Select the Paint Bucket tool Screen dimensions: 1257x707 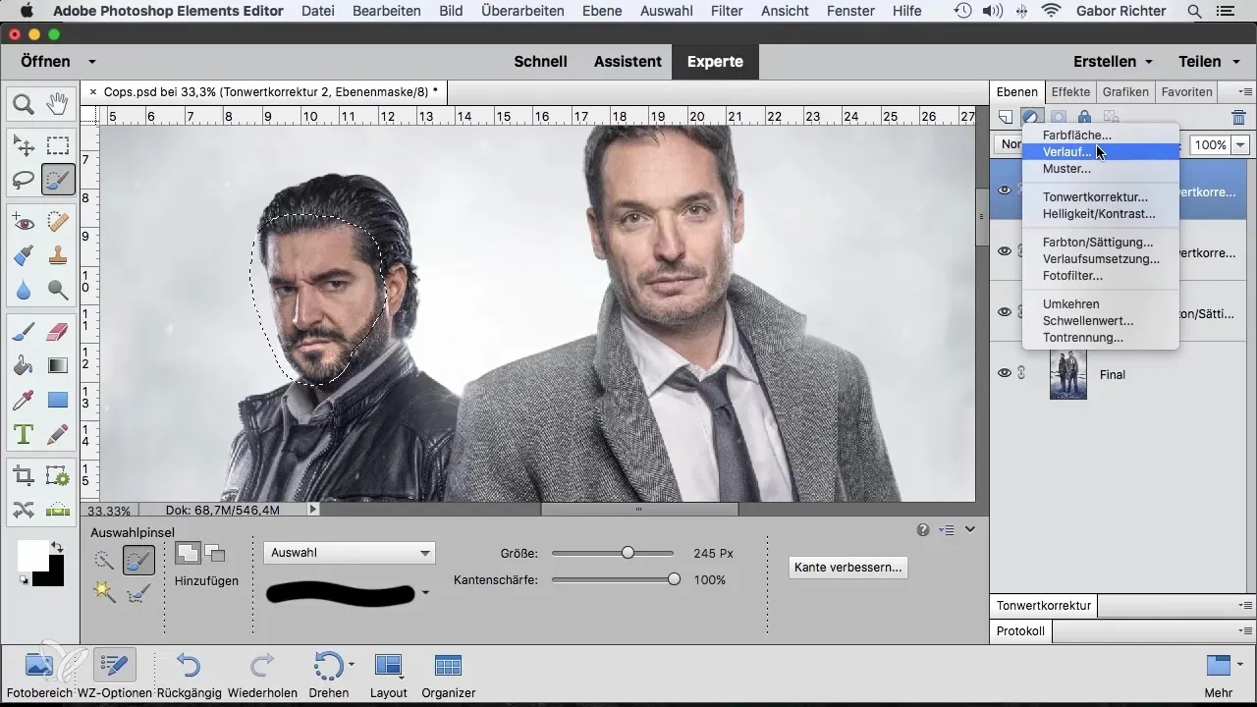(24, 365)
